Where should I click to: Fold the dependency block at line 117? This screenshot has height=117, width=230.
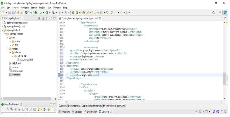[x=64, y=66]
